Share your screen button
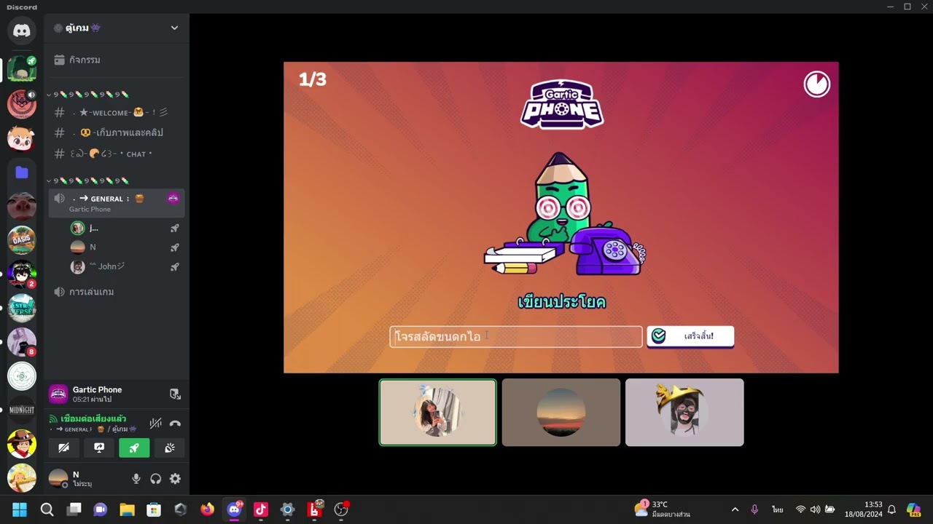933x524 pixels. pos(99,448)
